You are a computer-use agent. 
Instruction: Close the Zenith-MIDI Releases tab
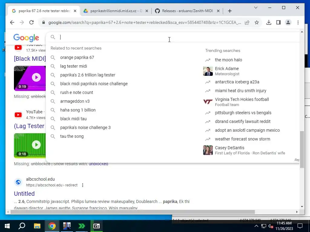(218, 11)
